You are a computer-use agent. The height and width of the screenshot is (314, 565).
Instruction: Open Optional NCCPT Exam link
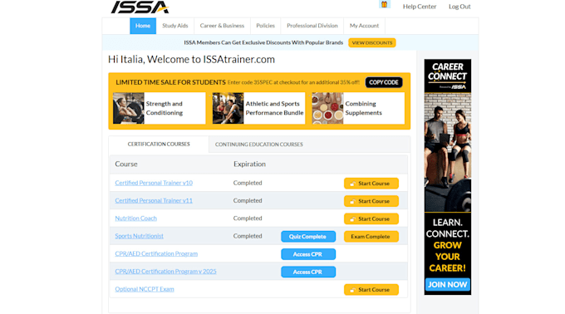[x=144, y=289]
